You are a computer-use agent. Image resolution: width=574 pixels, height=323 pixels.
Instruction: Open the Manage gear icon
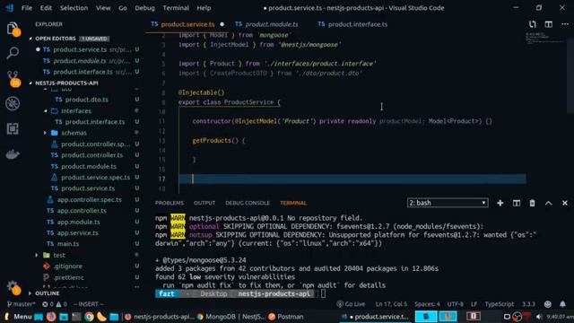13,287
